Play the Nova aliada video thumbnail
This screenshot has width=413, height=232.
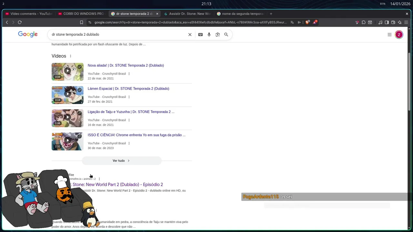point(67,72)
